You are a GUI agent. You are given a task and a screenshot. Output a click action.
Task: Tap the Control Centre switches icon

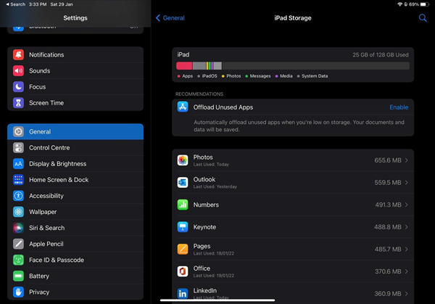click(18, 148)
